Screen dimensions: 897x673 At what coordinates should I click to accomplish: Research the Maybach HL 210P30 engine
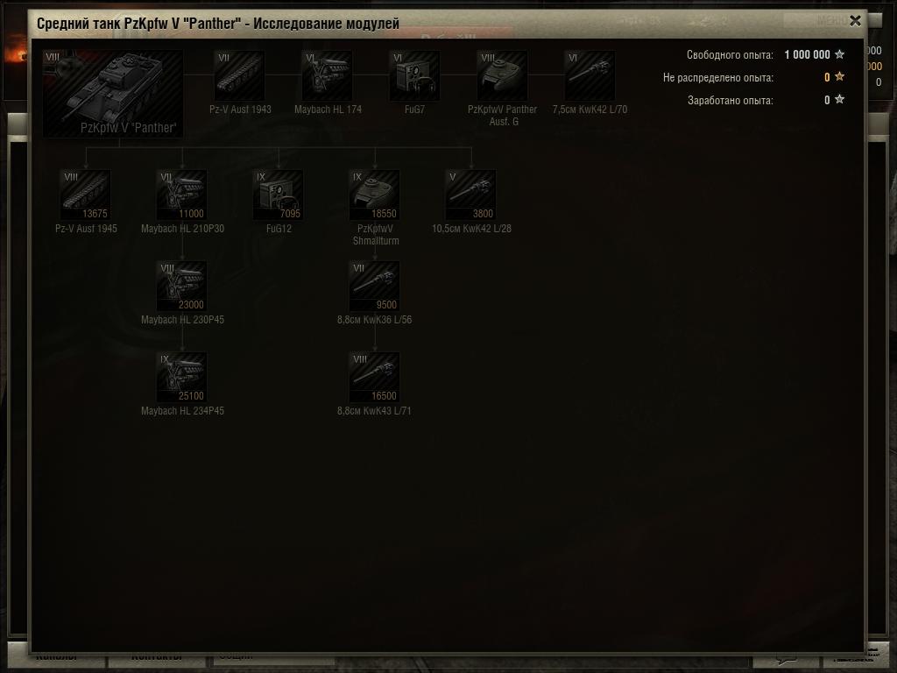(182, 195)
